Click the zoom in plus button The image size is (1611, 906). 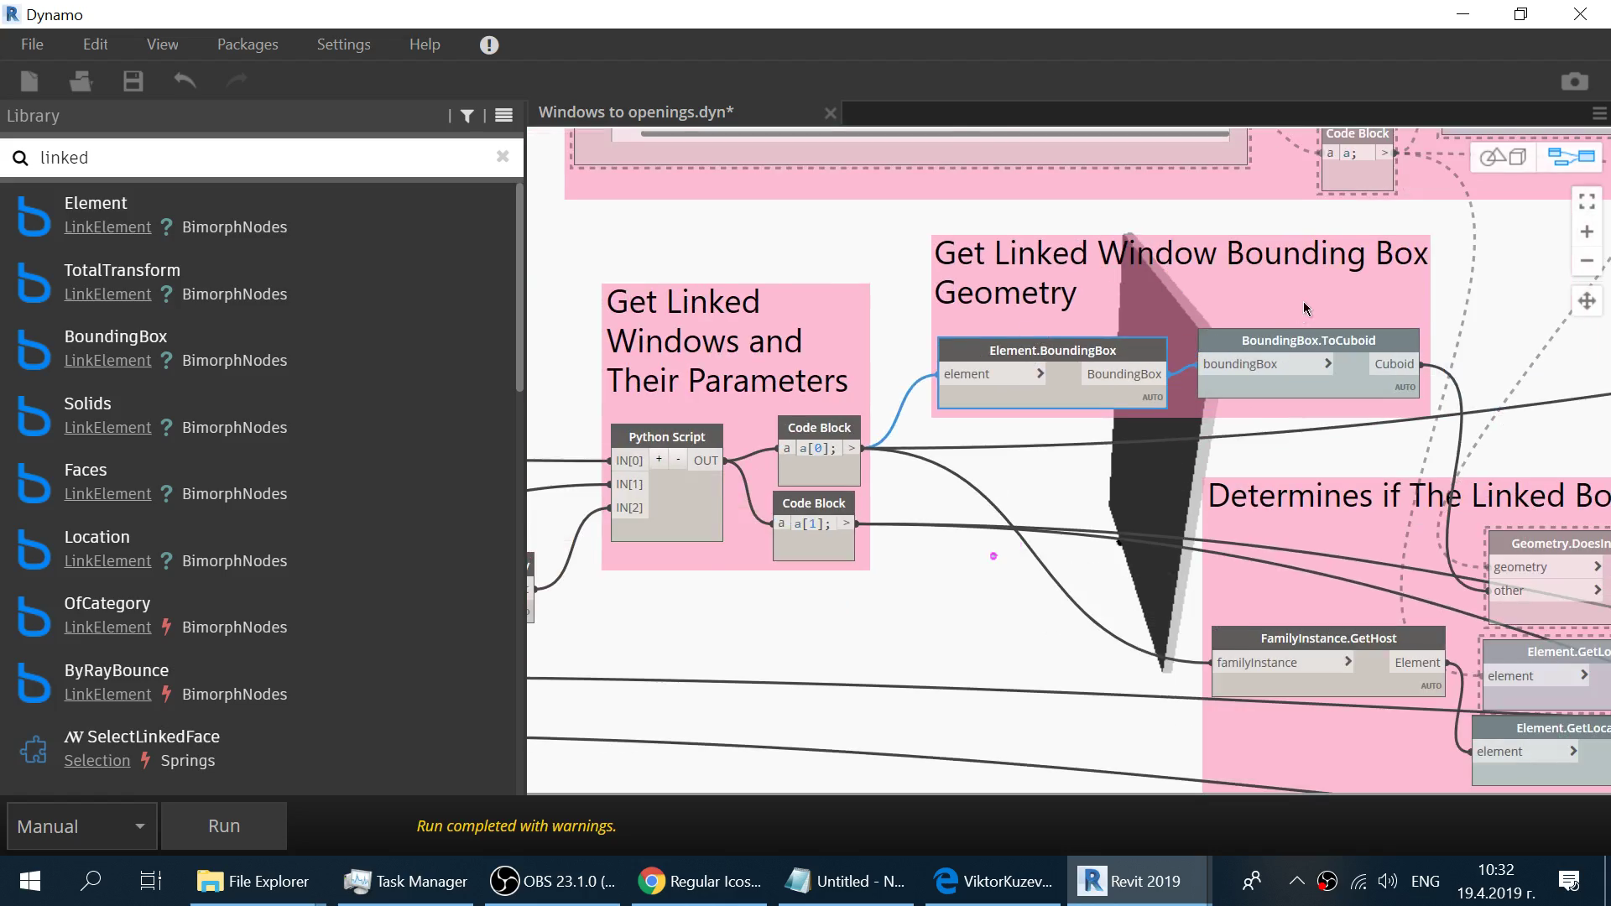click(1586, 232)
